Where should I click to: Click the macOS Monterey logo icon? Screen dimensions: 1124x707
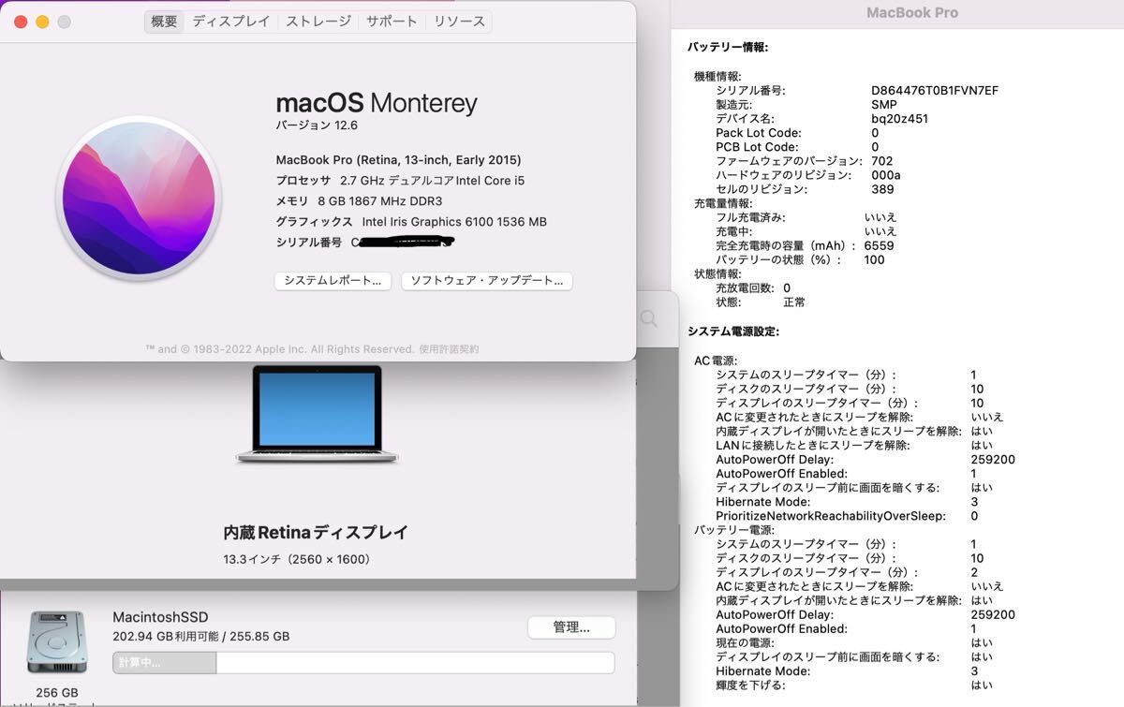[139, 197]
